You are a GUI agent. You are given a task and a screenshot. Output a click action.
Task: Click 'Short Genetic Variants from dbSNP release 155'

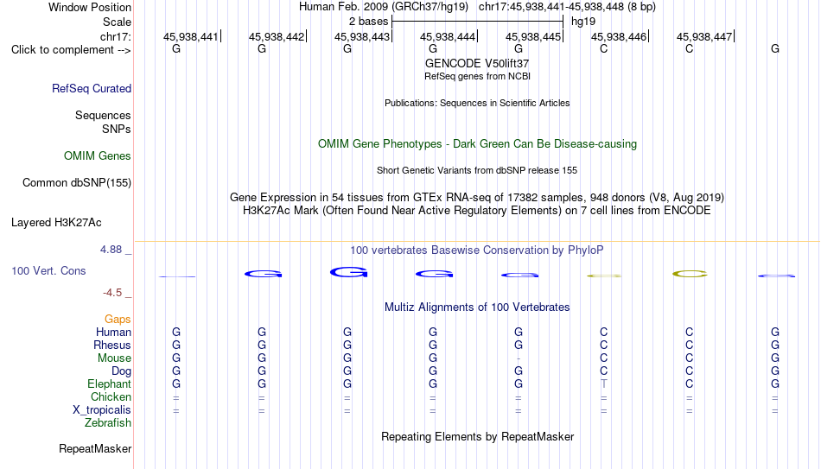click(477, 171)
